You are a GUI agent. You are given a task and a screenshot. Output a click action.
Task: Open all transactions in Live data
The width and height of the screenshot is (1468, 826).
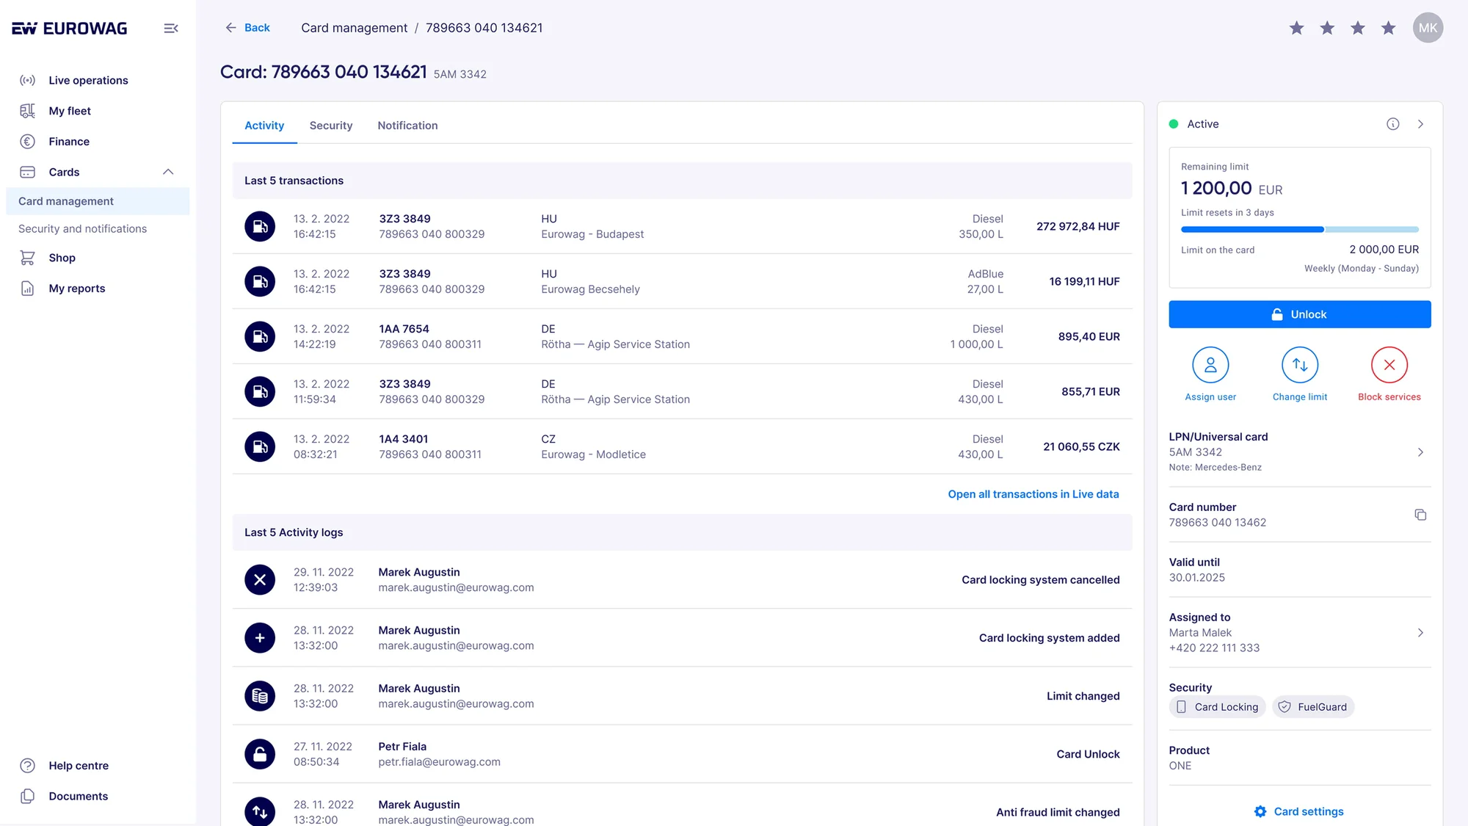(1033, 494)
